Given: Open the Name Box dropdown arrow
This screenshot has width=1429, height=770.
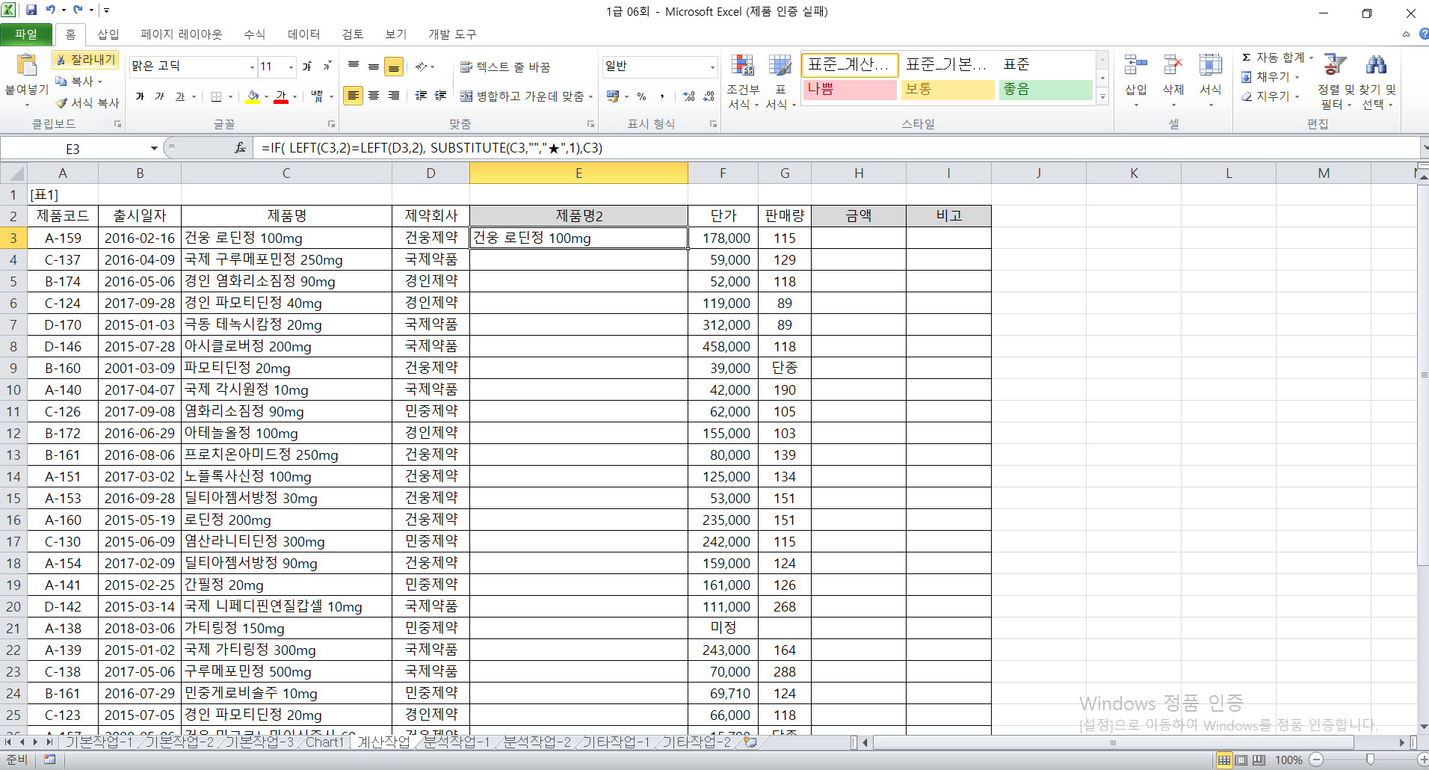Looking at the screenshot, I should click(x=154, y=148).
